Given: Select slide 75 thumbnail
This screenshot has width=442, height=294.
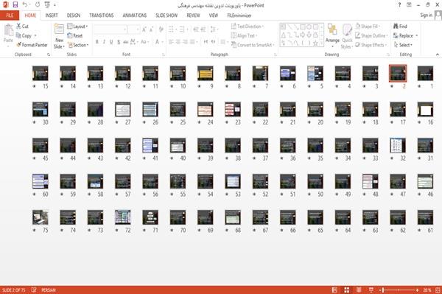Looking at the screenshot, I should 41,217.
